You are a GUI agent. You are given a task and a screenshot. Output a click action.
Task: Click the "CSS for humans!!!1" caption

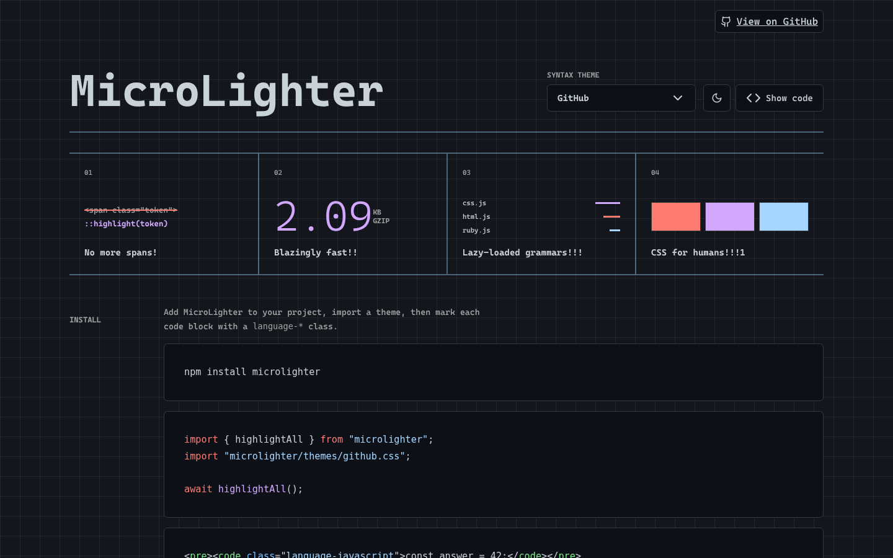tap(698, 252)
